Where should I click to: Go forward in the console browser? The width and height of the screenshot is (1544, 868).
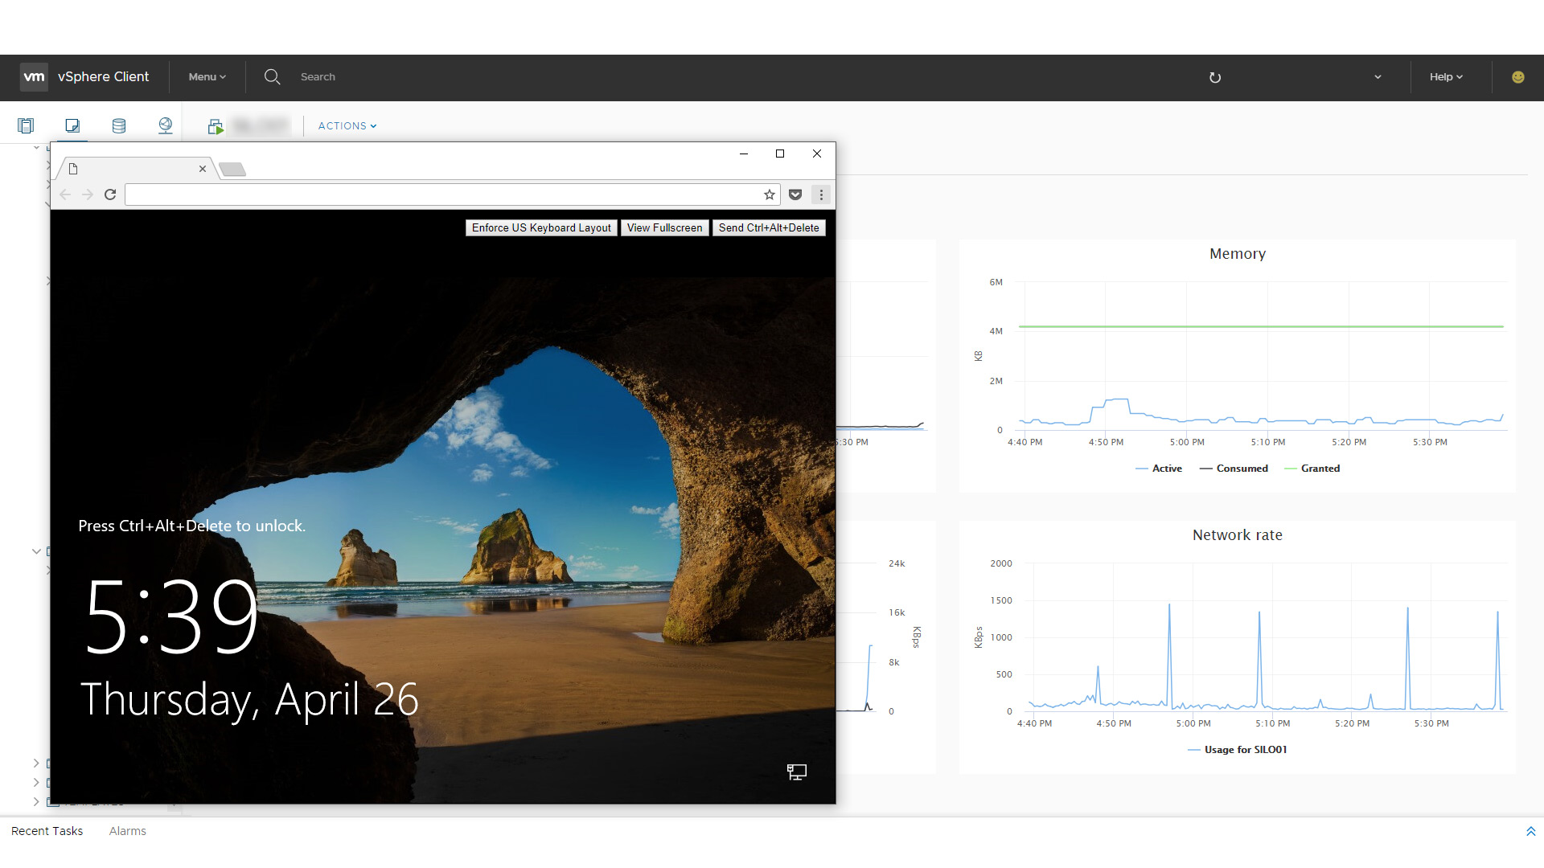pos(88,194)
